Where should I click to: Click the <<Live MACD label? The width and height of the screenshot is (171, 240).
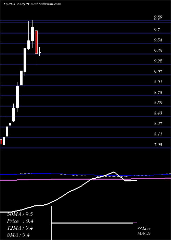pos(144,231)
